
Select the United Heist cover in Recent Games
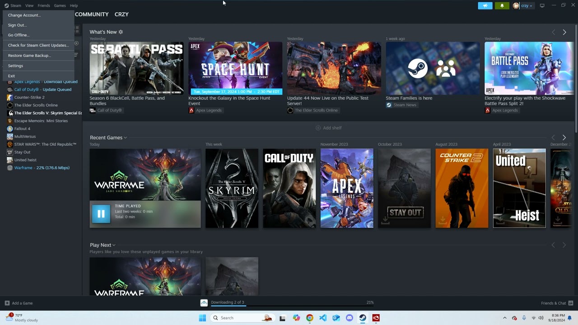tap(519, 188)
